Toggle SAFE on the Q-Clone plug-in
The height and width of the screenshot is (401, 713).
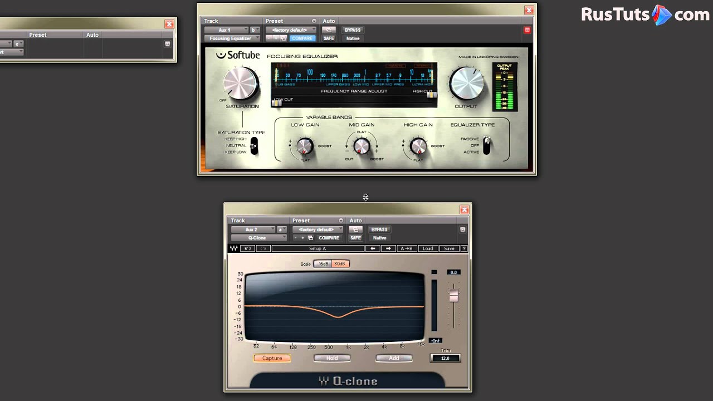355,238
